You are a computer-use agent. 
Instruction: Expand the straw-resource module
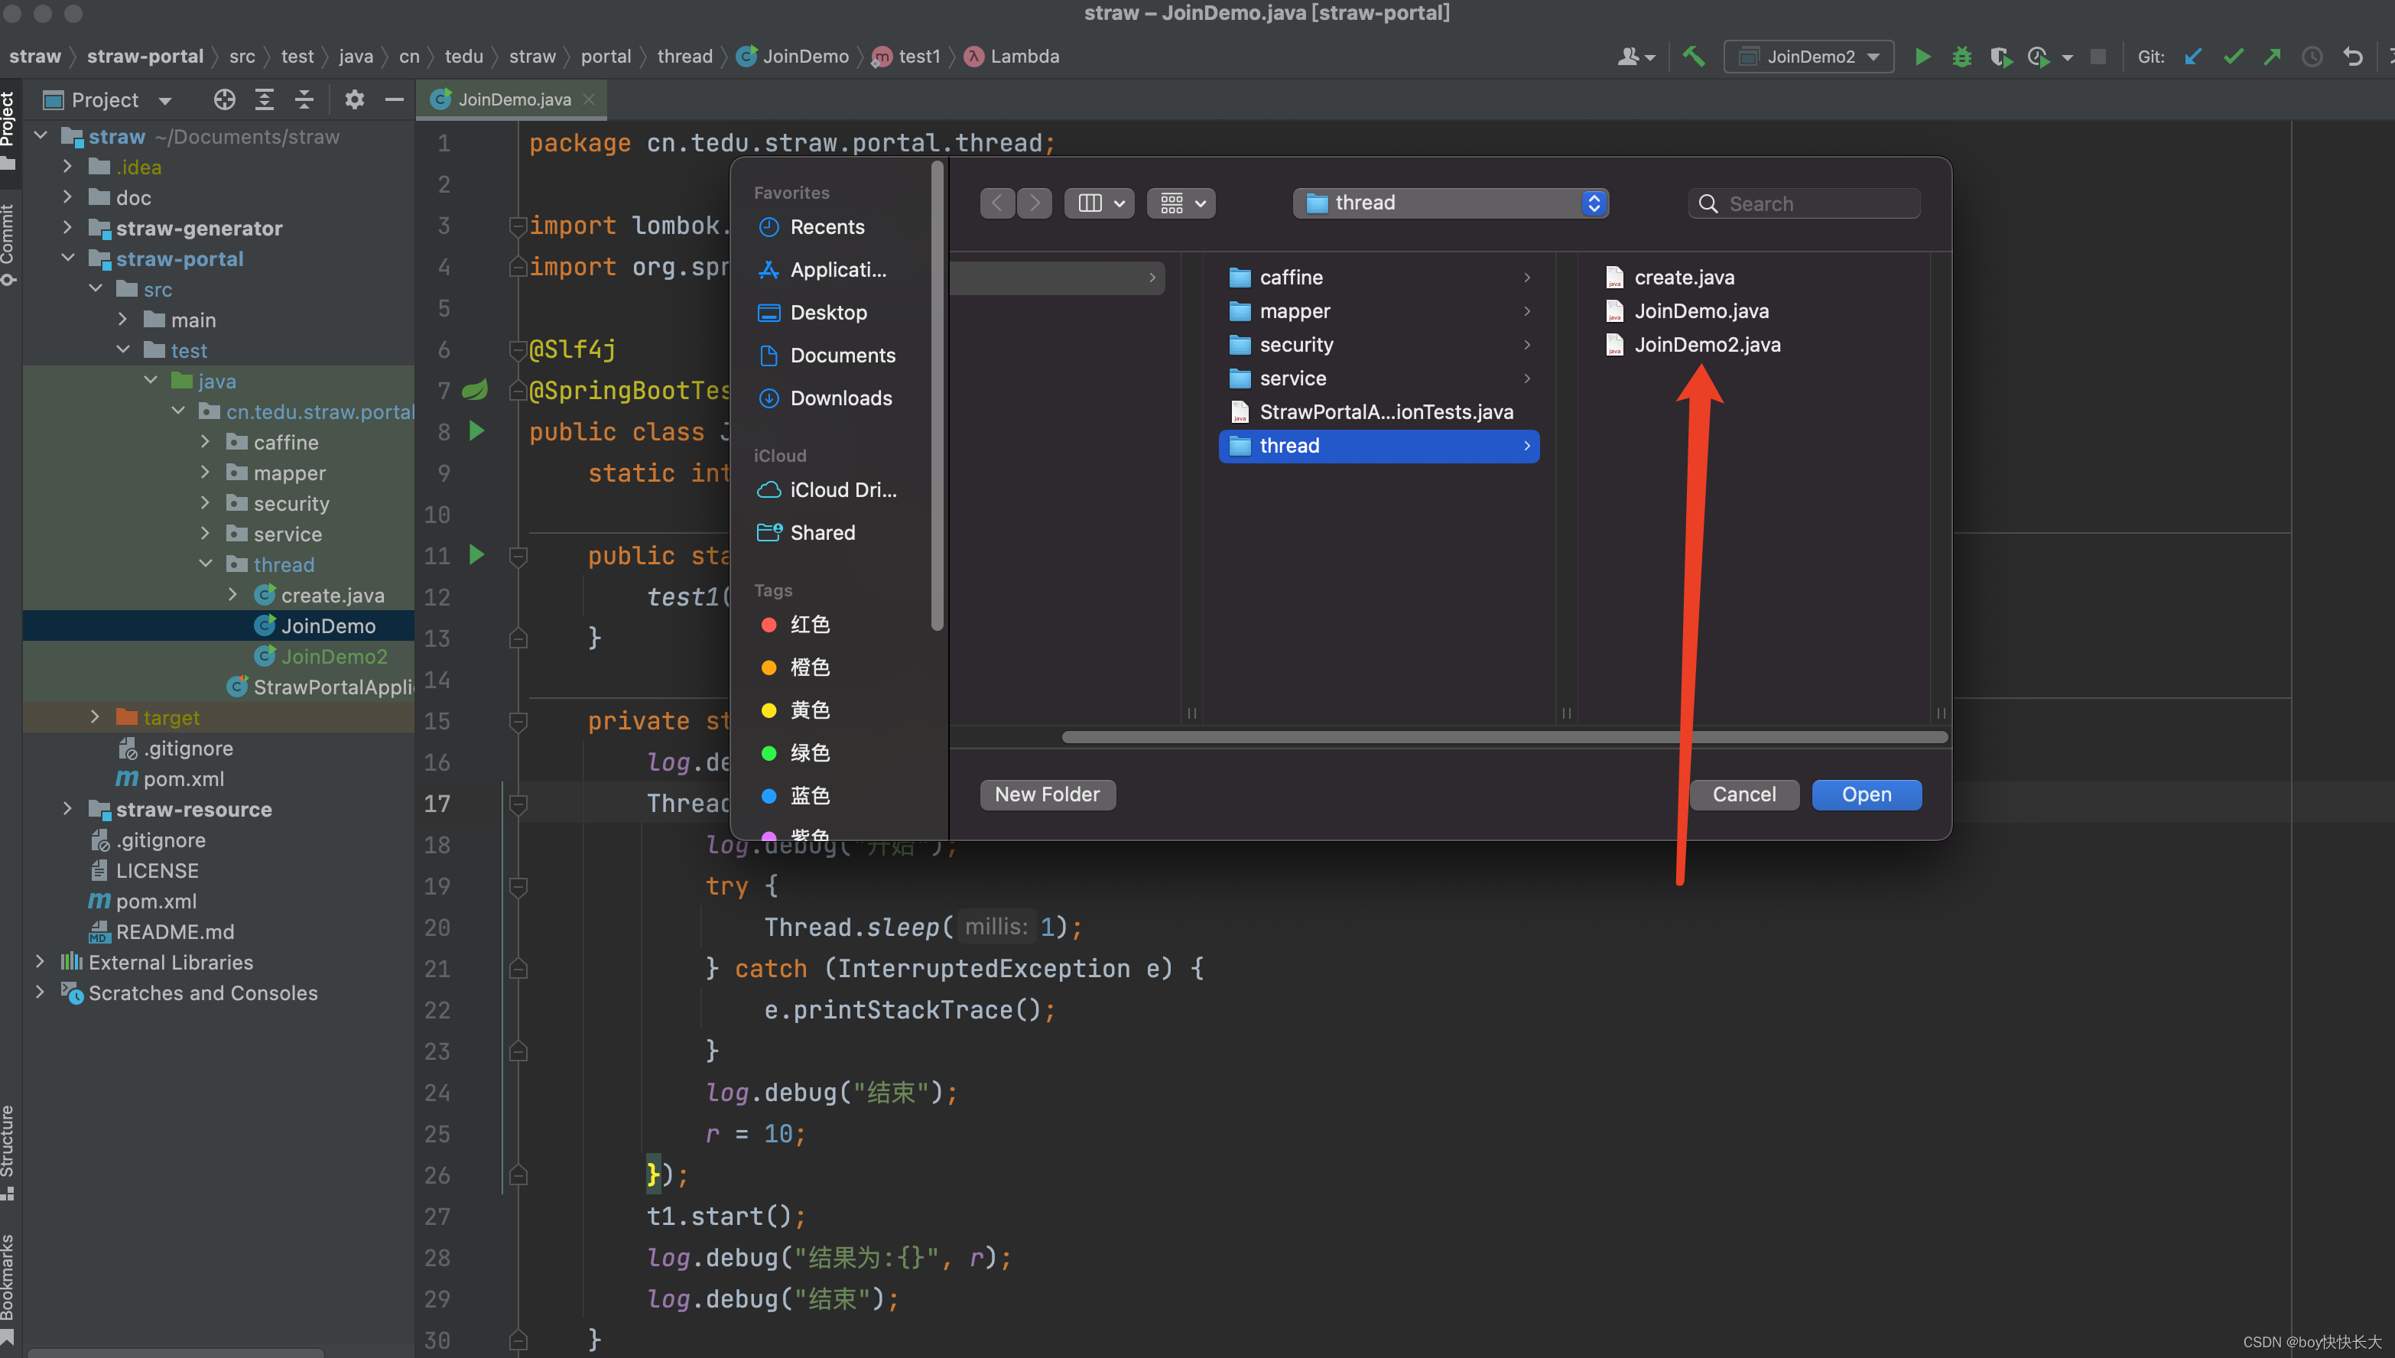68,809
